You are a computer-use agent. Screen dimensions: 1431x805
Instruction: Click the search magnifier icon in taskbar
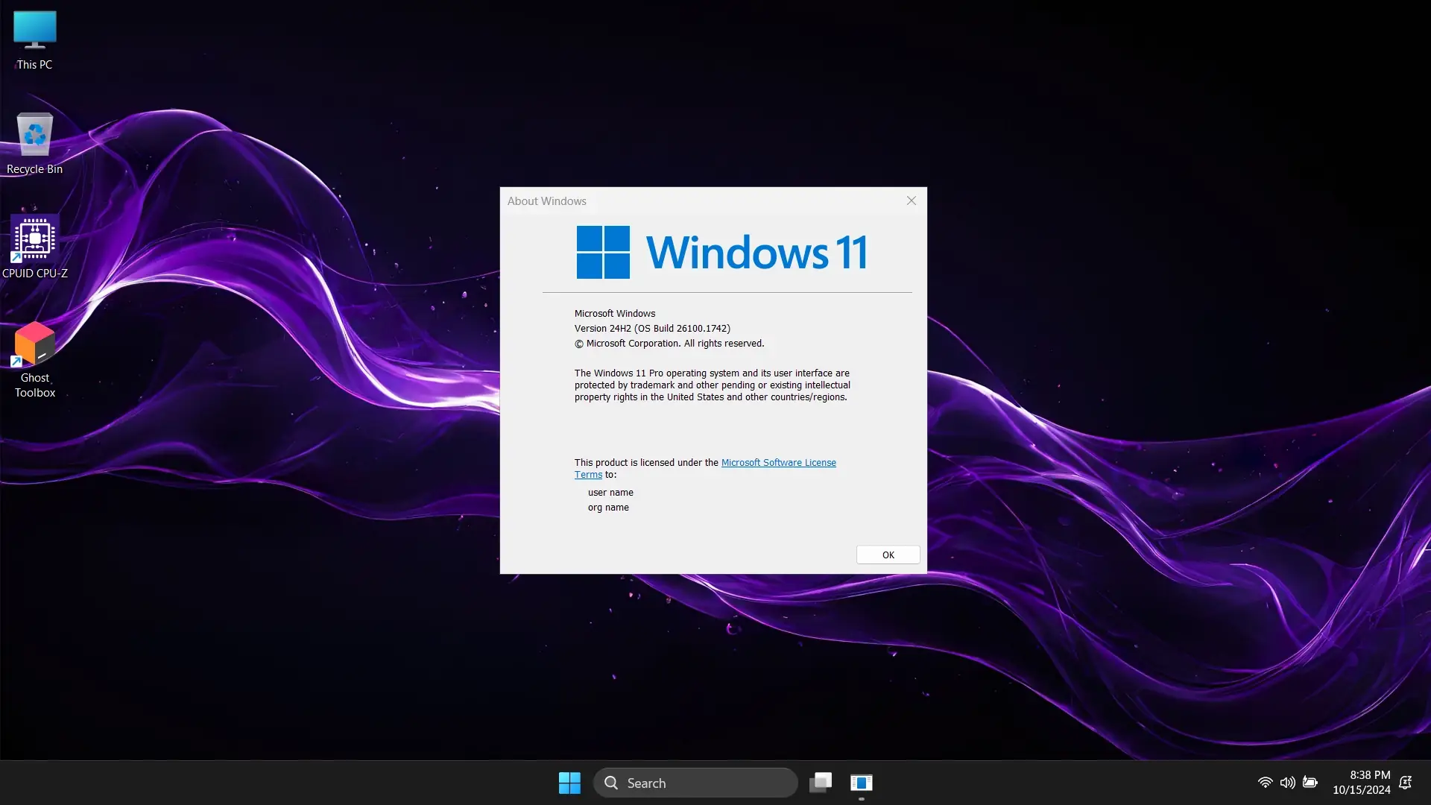click(611, 783)
